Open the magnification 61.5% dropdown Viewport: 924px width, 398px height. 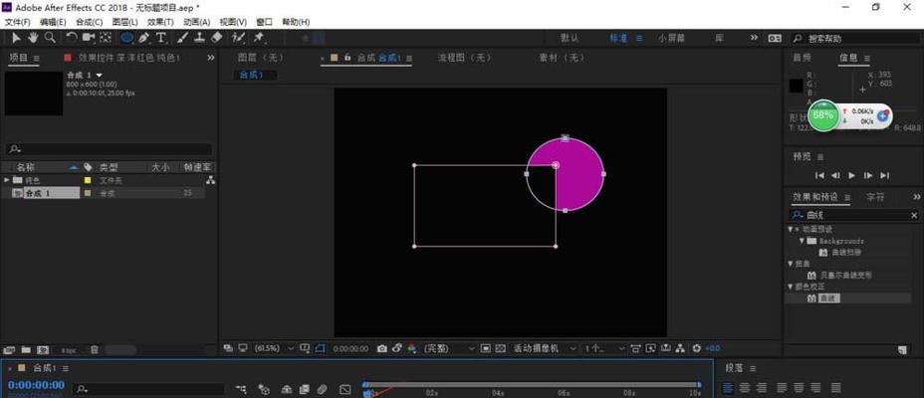point(274,348)
